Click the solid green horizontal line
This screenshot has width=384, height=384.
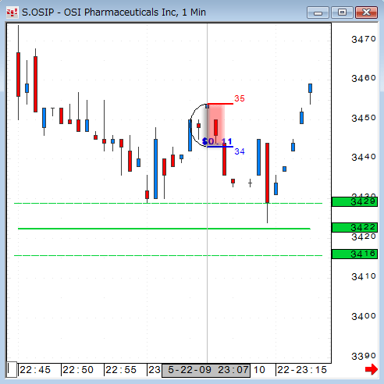(164, 229)
